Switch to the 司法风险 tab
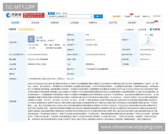This screenshot has height=134, width=168. point(35,23)
